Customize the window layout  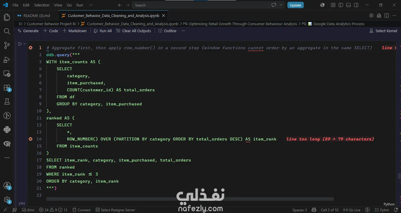pyautogui.click(x=333, y=5)
